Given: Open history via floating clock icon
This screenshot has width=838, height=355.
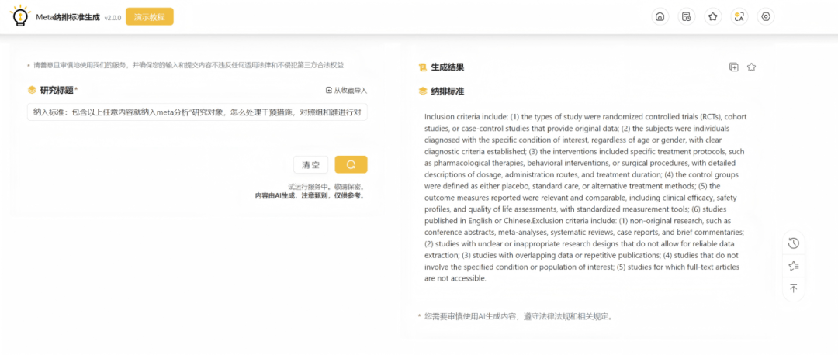Looking at the screenshot, I should point(793,243).
